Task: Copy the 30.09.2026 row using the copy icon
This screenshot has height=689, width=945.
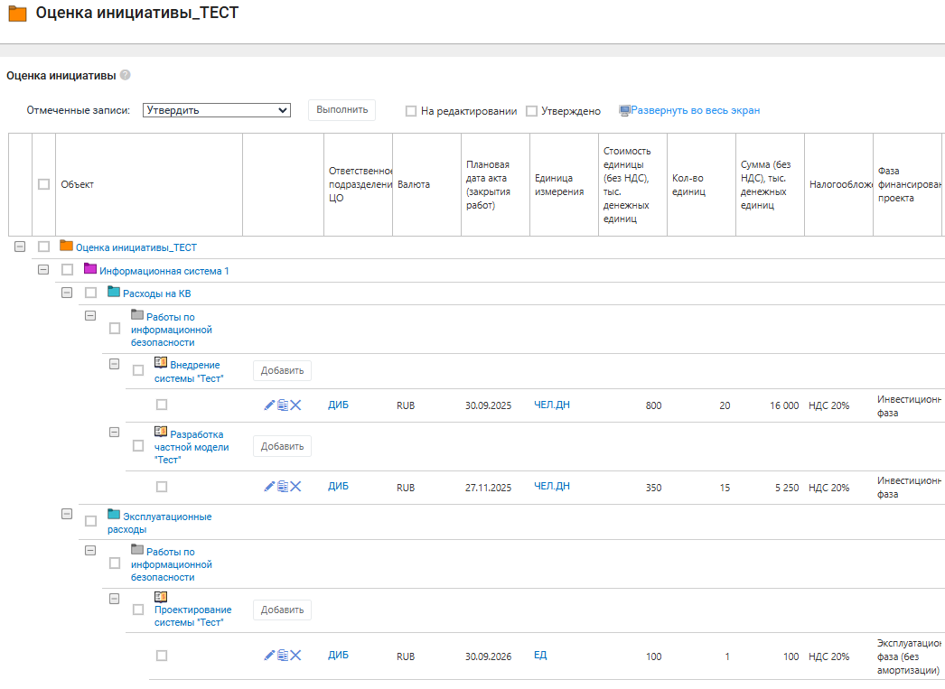Action: [282, 656]
